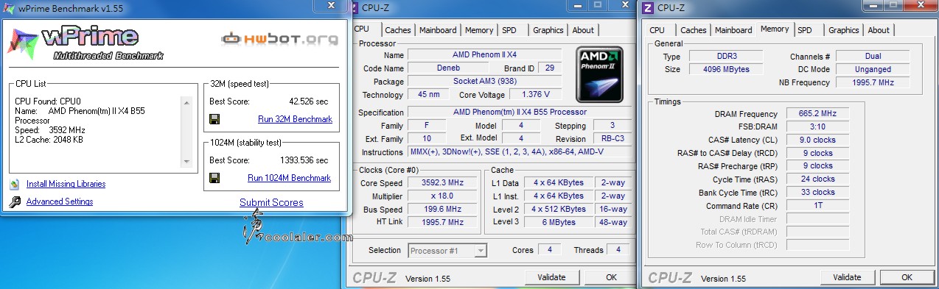939x289 pixels.
Task: Click Revision value RB-C3
Action: pyautogui.click(x=612, y=139)
